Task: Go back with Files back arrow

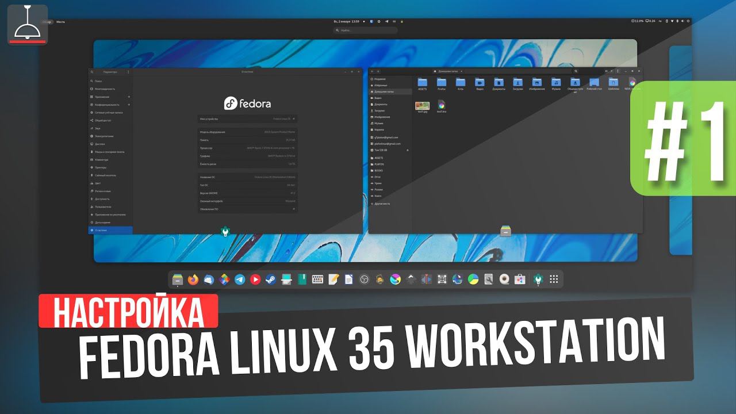Action: pyautogui.click(x=373, y=71)
